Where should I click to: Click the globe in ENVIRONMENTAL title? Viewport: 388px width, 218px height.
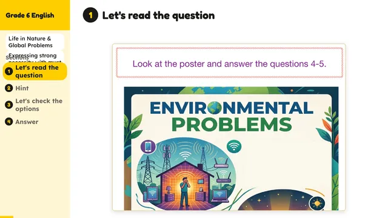pos(215,108)
